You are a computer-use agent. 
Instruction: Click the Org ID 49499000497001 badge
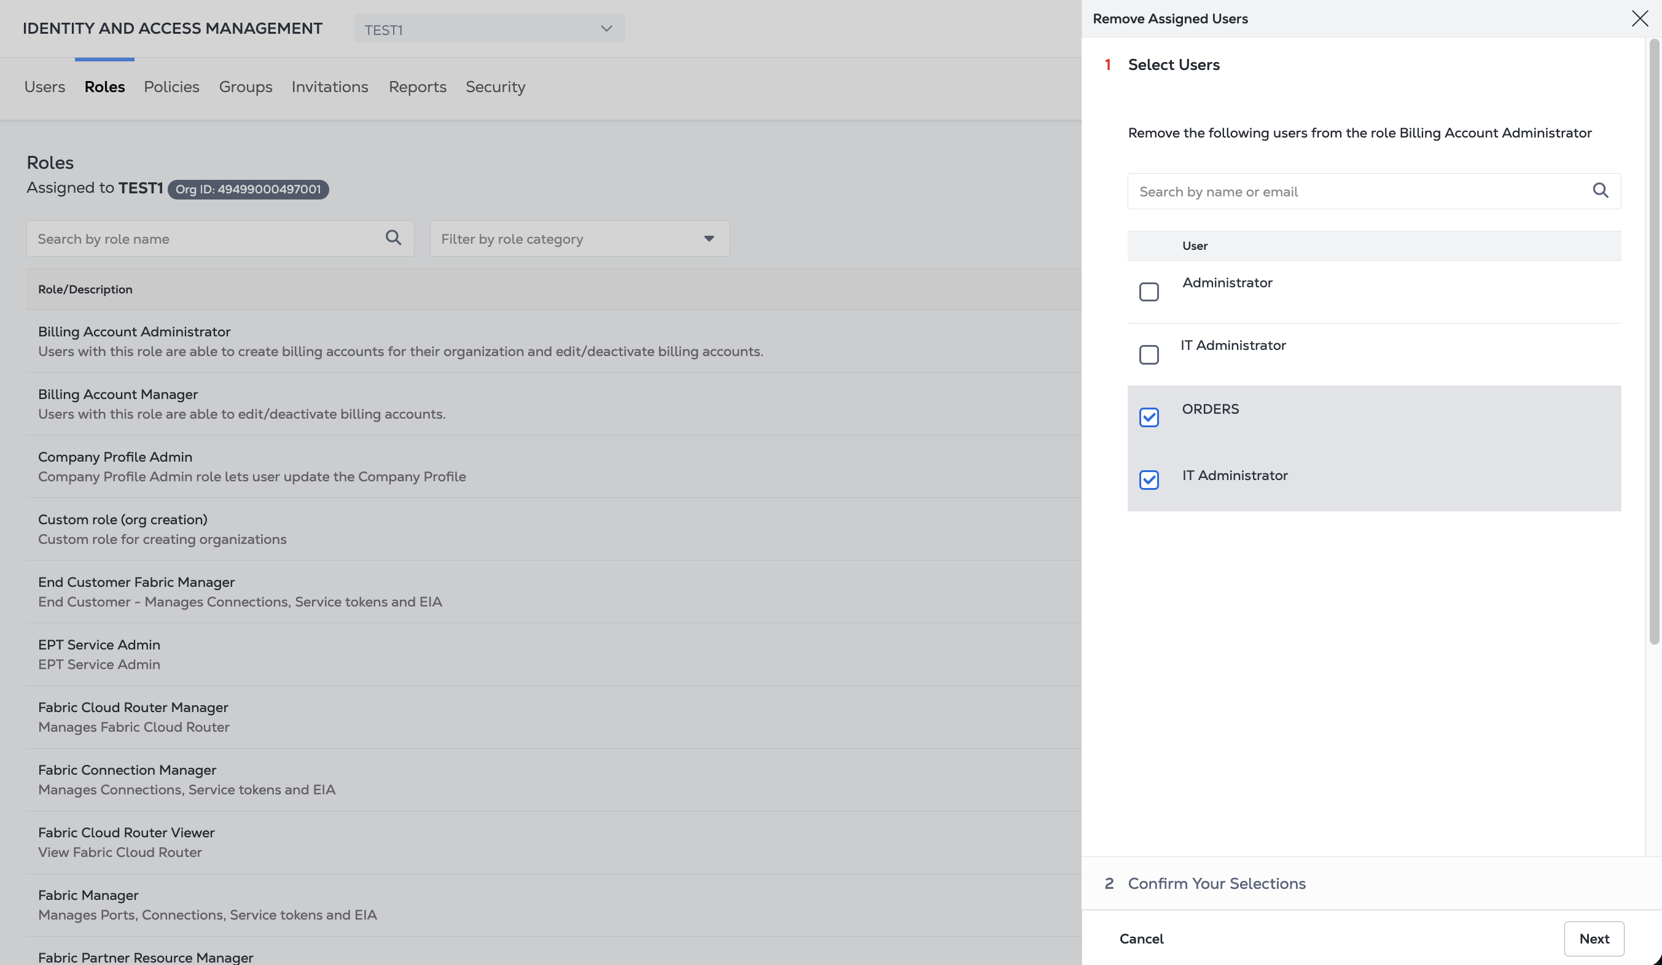(248, 189)
